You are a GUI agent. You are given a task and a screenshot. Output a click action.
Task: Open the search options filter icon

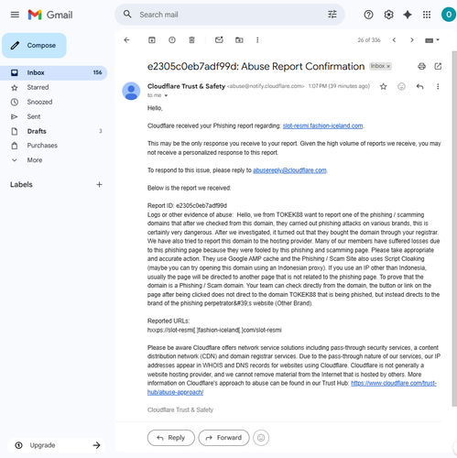click(332, 15)
